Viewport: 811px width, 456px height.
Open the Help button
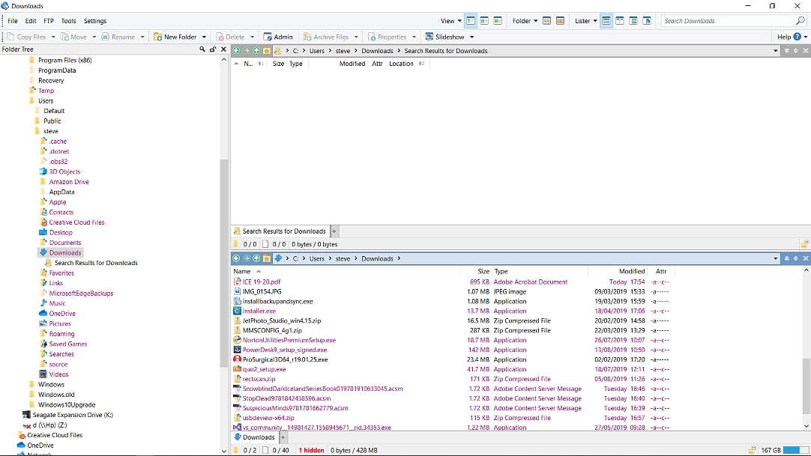click(x=783, y=36)
